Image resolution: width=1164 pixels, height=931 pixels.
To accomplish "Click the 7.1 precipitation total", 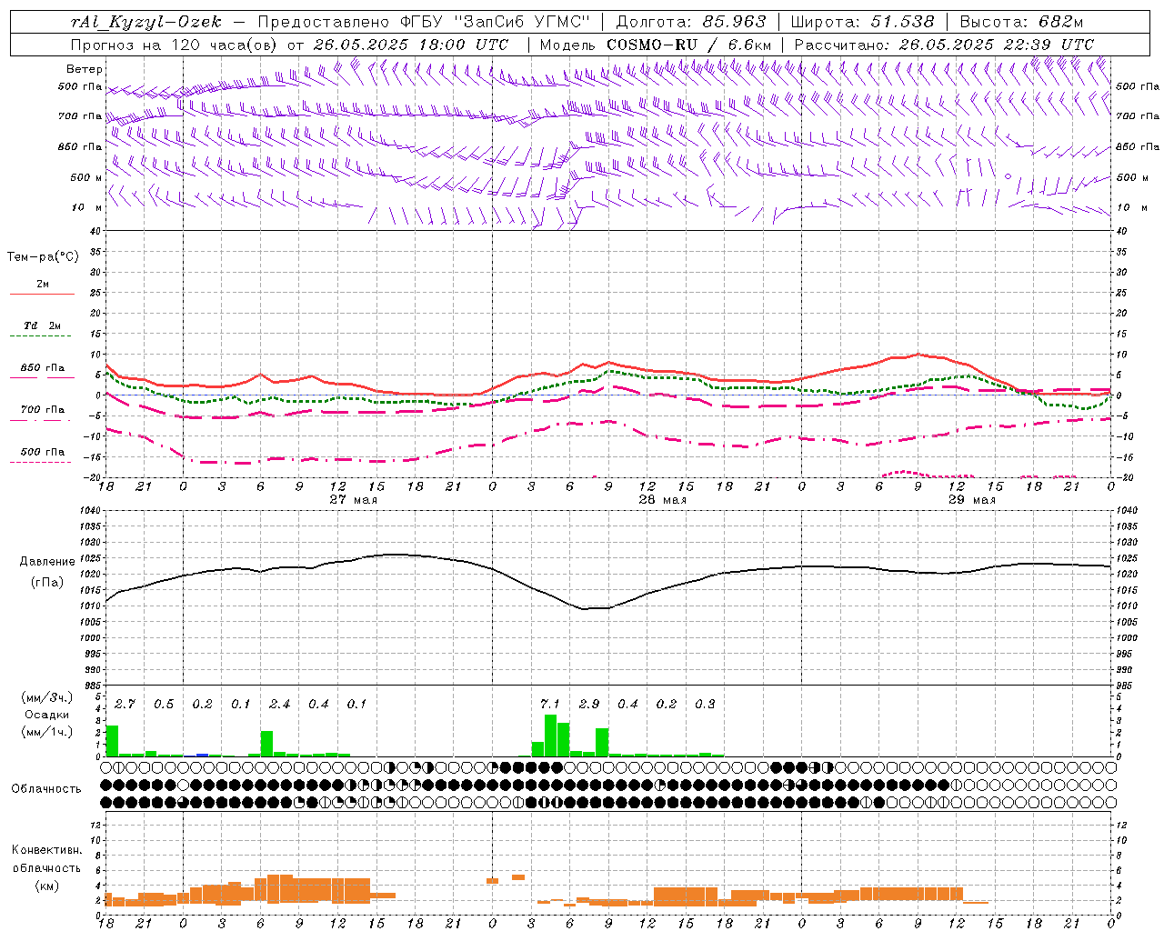I will coord(550,705).
